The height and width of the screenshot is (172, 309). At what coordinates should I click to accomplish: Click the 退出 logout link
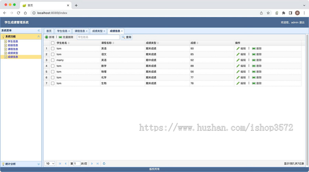click(x=302, y=22)
